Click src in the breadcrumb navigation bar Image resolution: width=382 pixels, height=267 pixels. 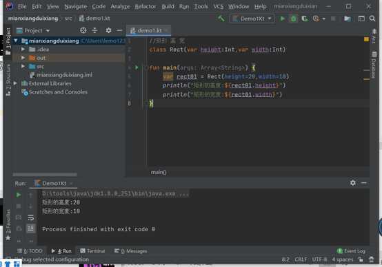(x=68, y=19)
